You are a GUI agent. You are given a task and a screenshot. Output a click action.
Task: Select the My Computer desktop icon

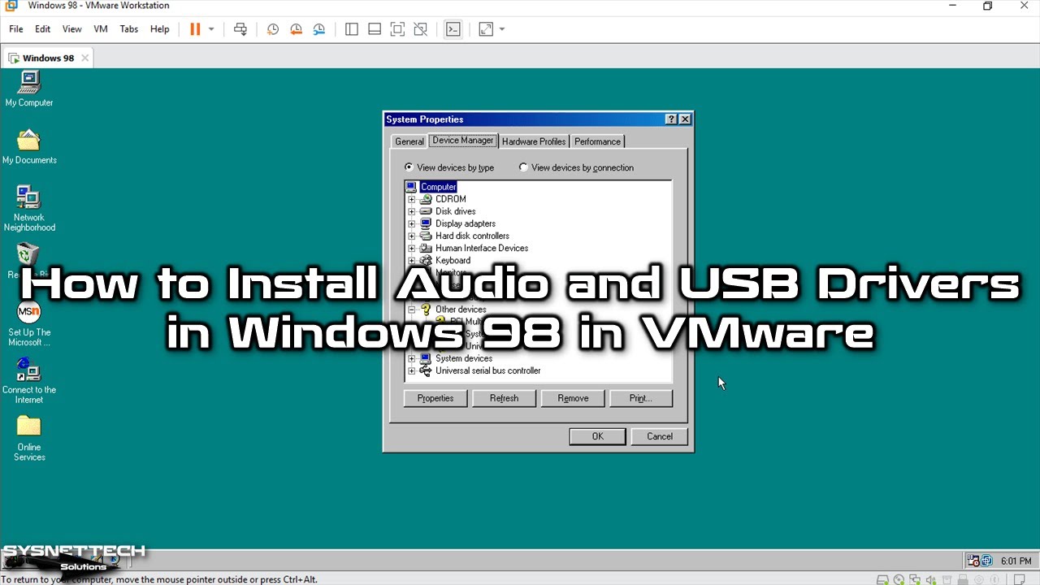point(29,89)
